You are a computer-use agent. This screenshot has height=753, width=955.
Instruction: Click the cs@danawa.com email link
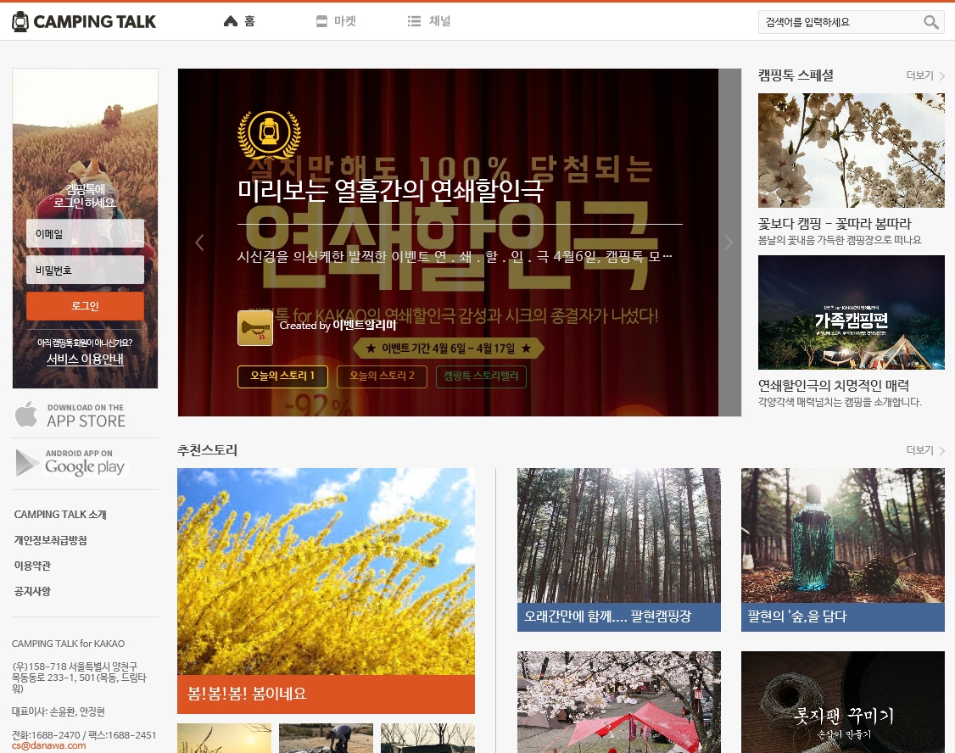pyautogui.click(x=48, y=745)
